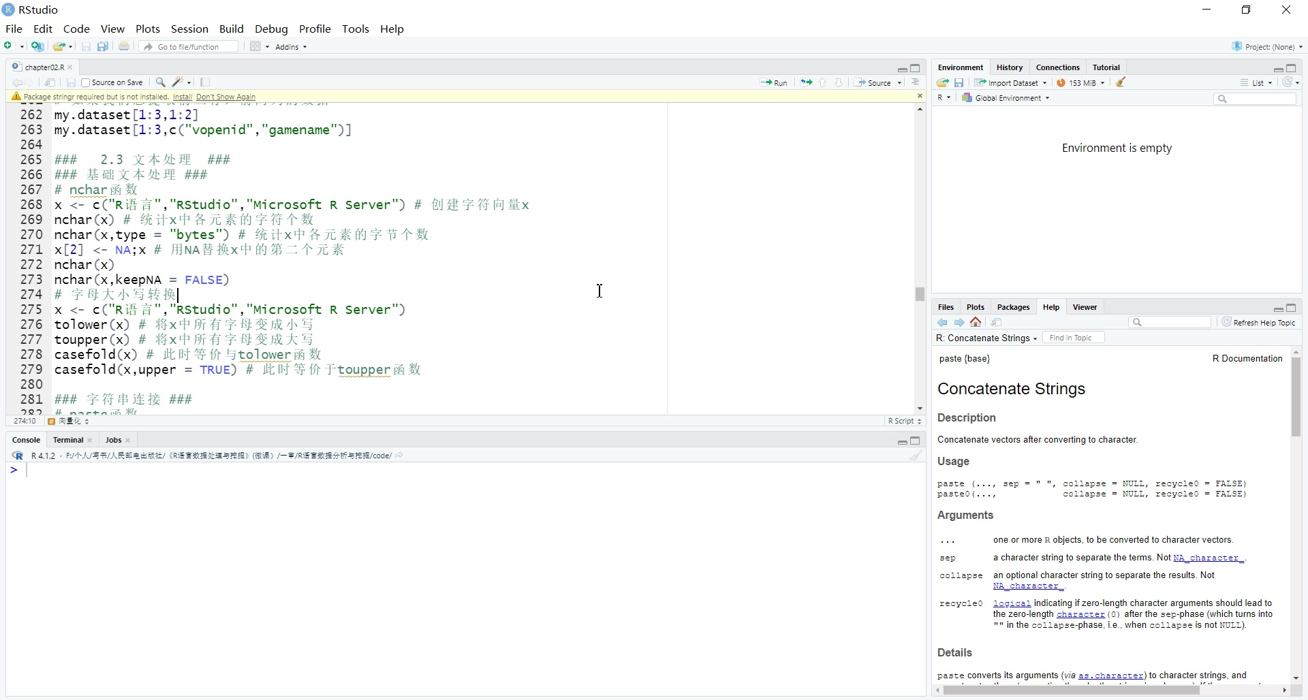Click the compile report notebook icon
The image size is (1308, 700).
[x=205, y=82]
